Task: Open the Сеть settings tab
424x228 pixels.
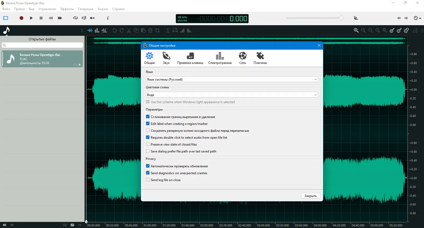Action: 242,58
